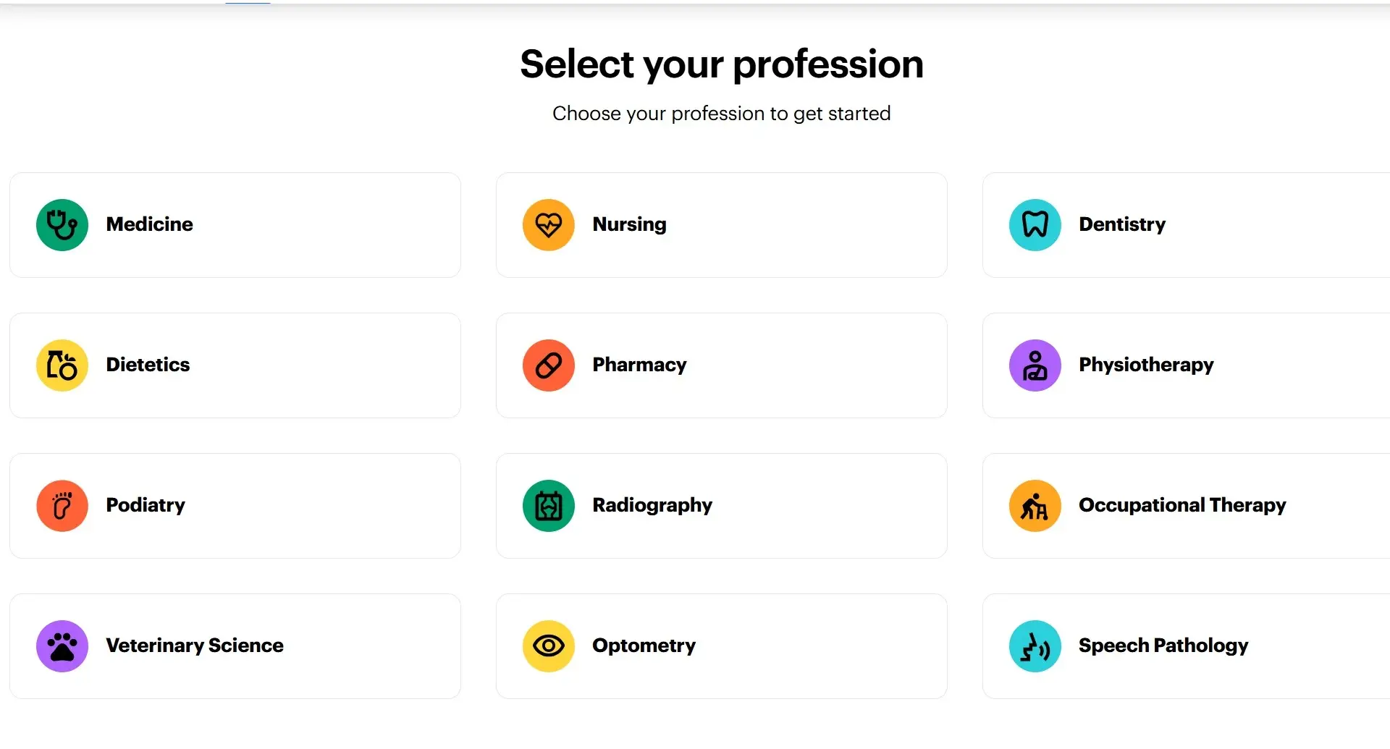The height and width of the screenshot is (749, 1390).
Task: Click the orange heart Nursing icon
Action: (549, 225)
